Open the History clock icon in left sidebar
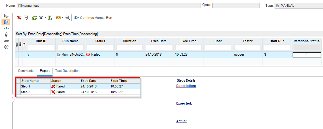The image size is (323, 129). [x=6, y=47]
